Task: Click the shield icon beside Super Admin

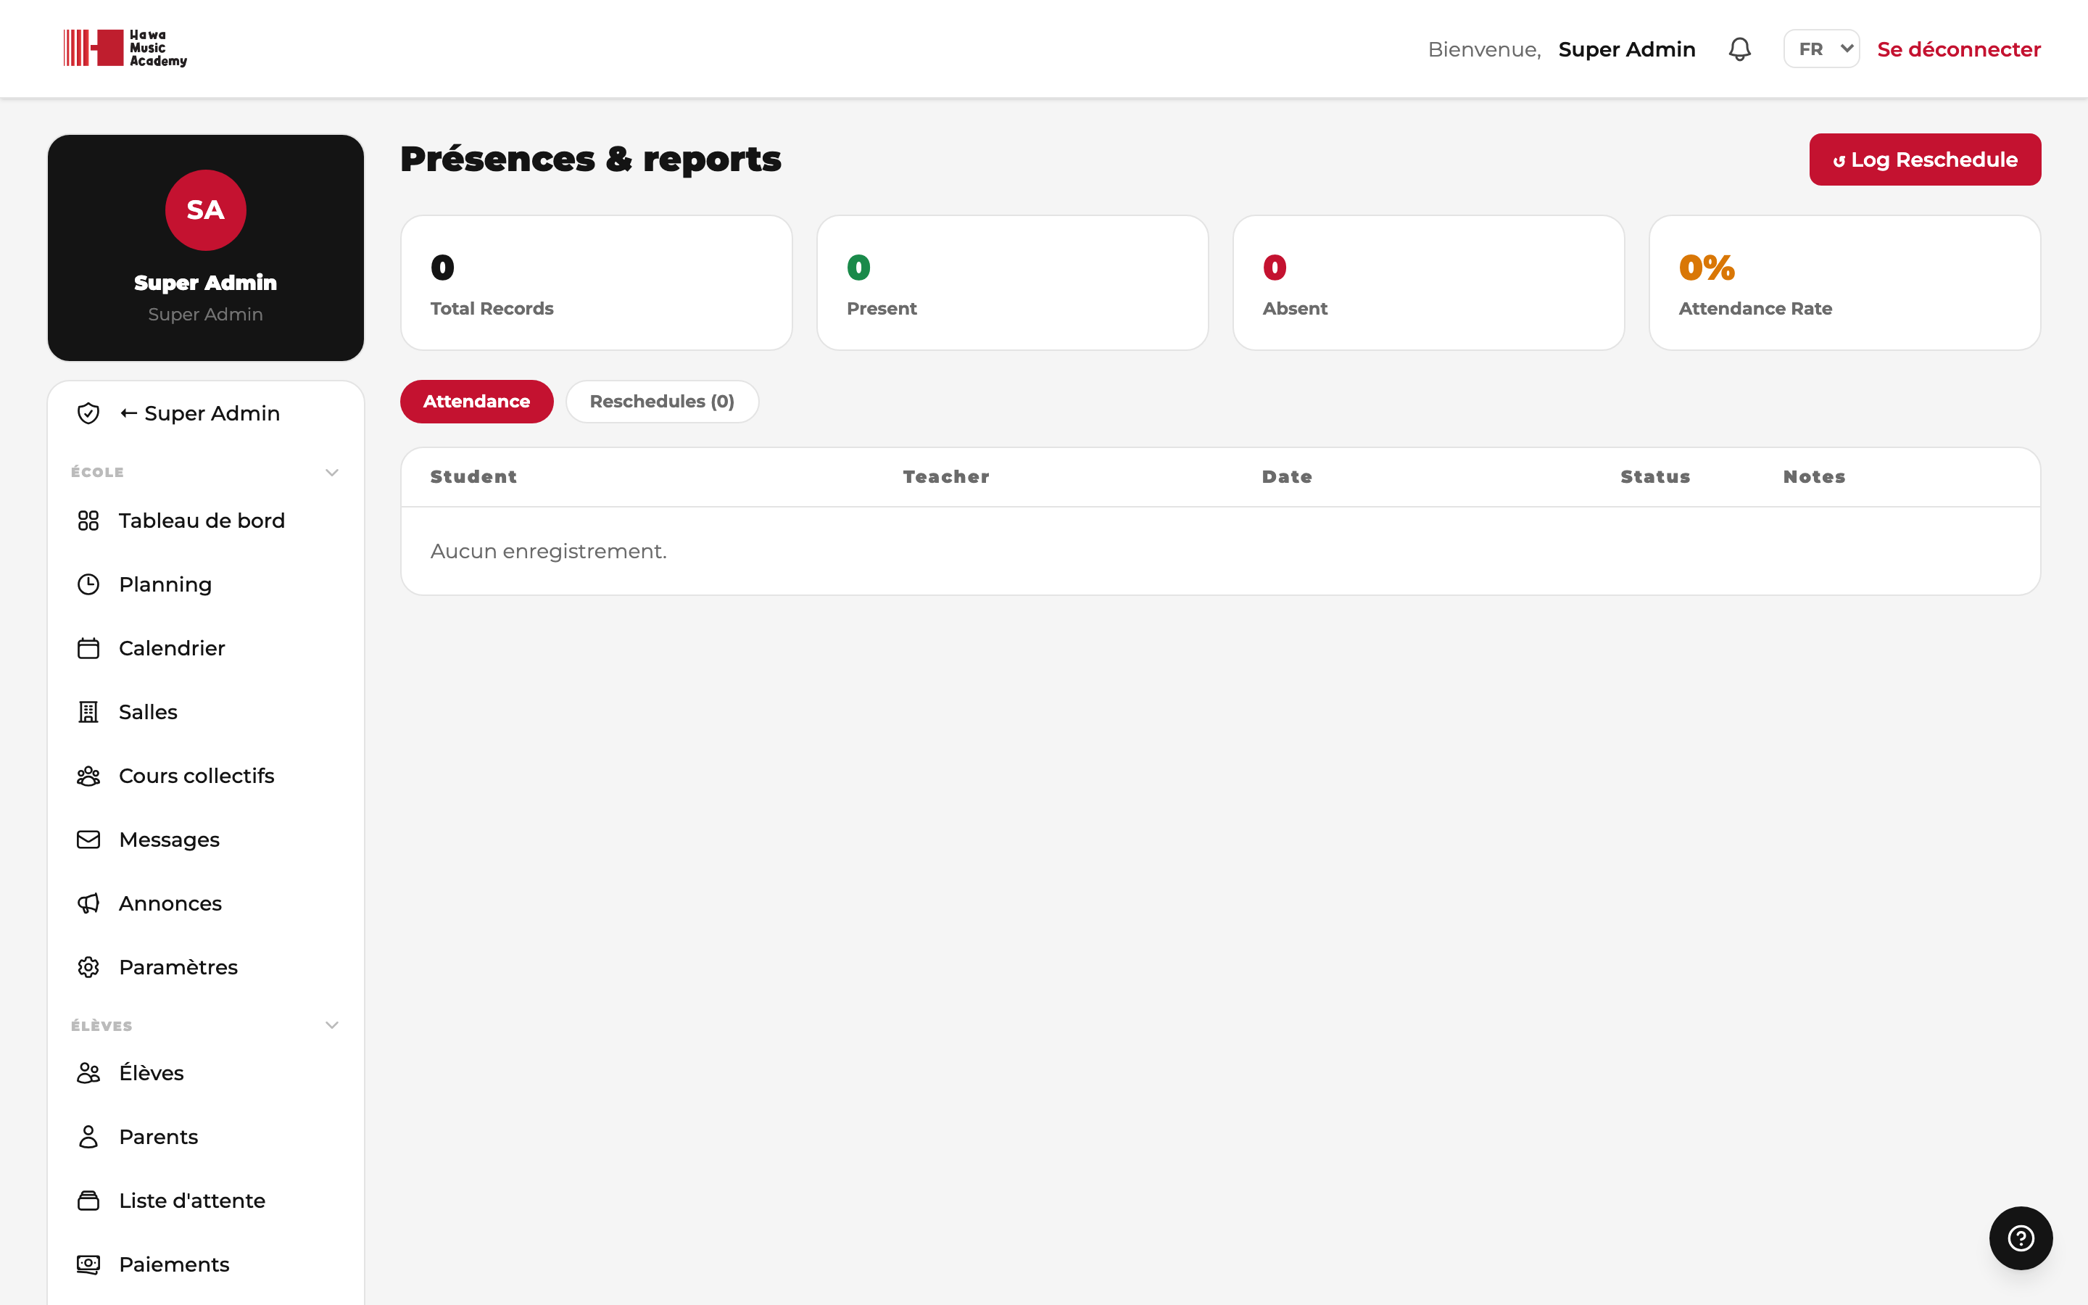Action: 88,413
